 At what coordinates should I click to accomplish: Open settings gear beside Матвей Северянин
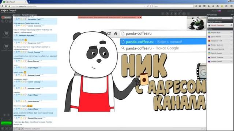[231, 25]
